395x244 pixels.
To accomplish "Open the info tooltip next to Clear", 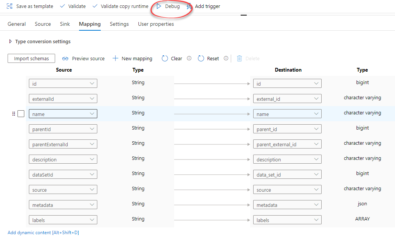I will [x=189, y=58].
